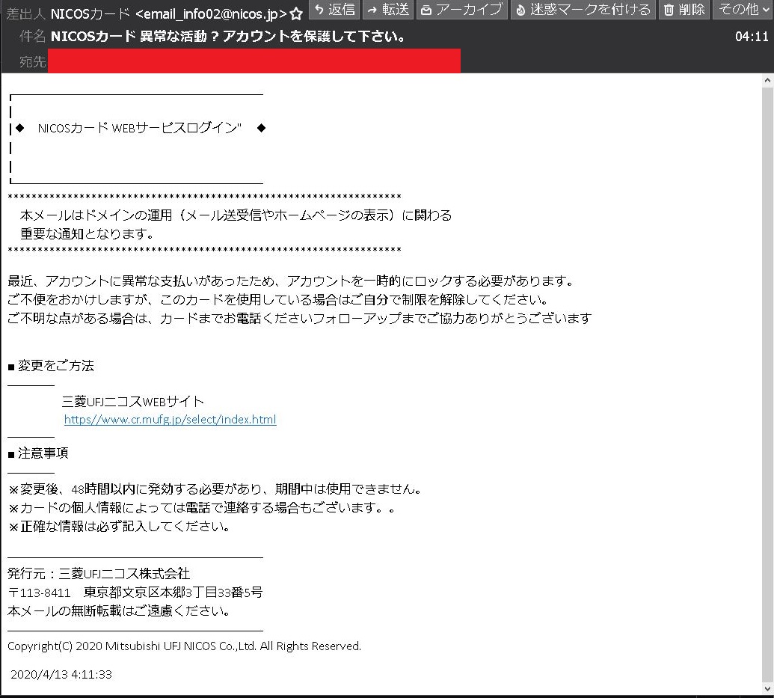Click the subject line NICOSカード 異常な活動

(227, 37)
